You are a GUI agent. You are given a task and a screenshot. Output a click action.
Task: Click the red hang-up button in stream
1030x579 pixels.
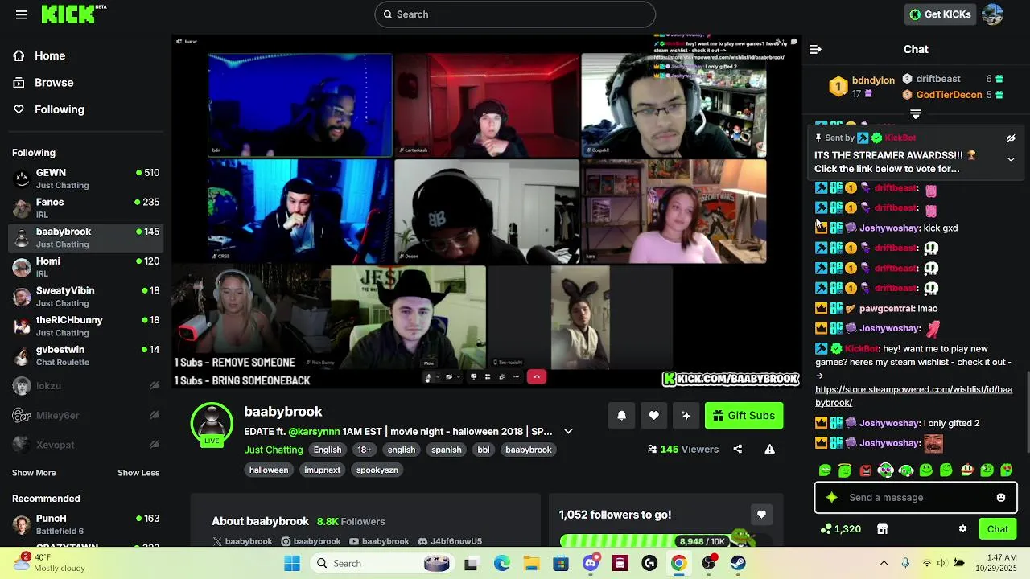[x=537, y=376]
